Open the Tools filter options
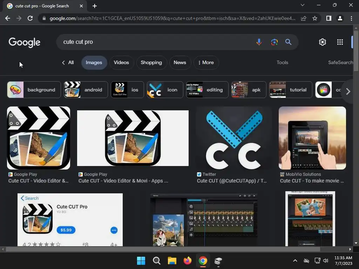Image resolution: width=359 pixels, height=269 pixels. (x=282, y=62)
